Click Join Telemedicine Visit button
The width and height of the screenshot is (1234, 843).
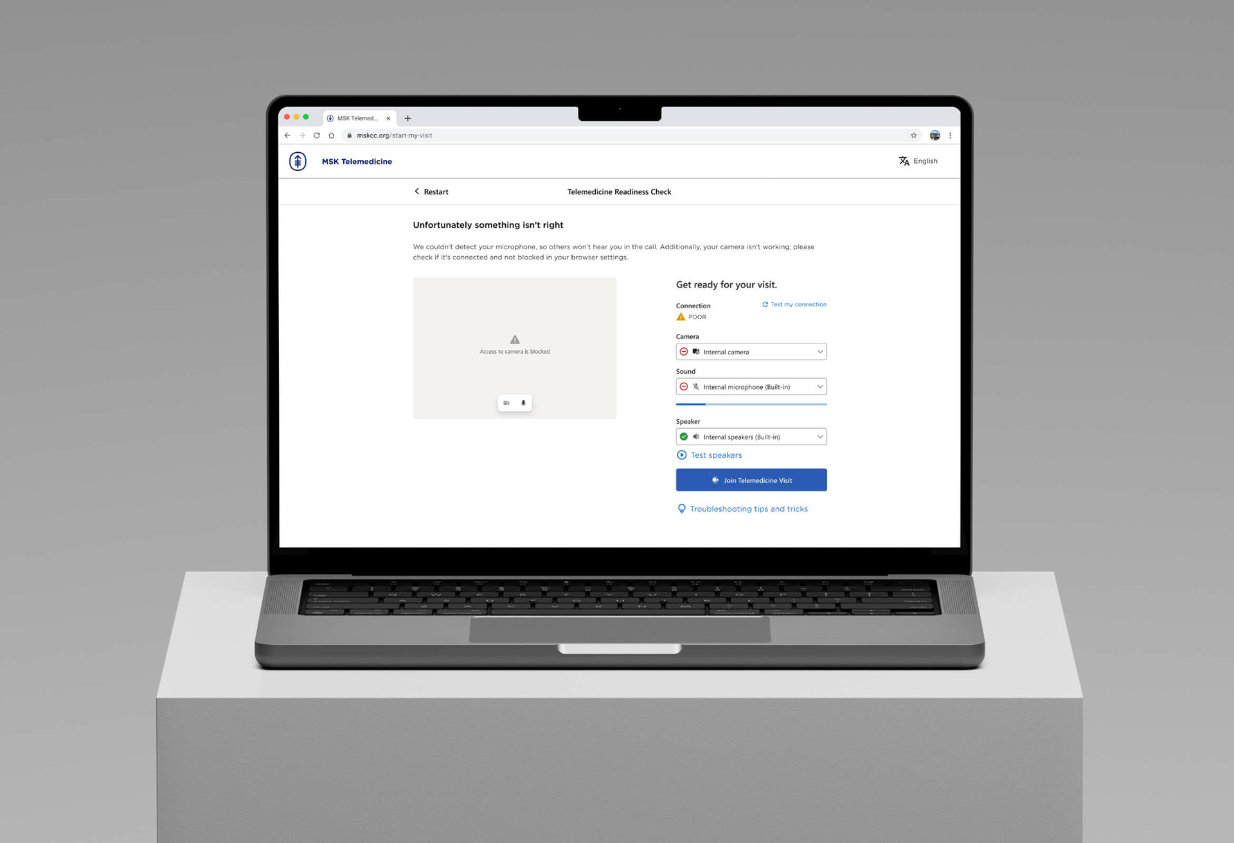751,480
